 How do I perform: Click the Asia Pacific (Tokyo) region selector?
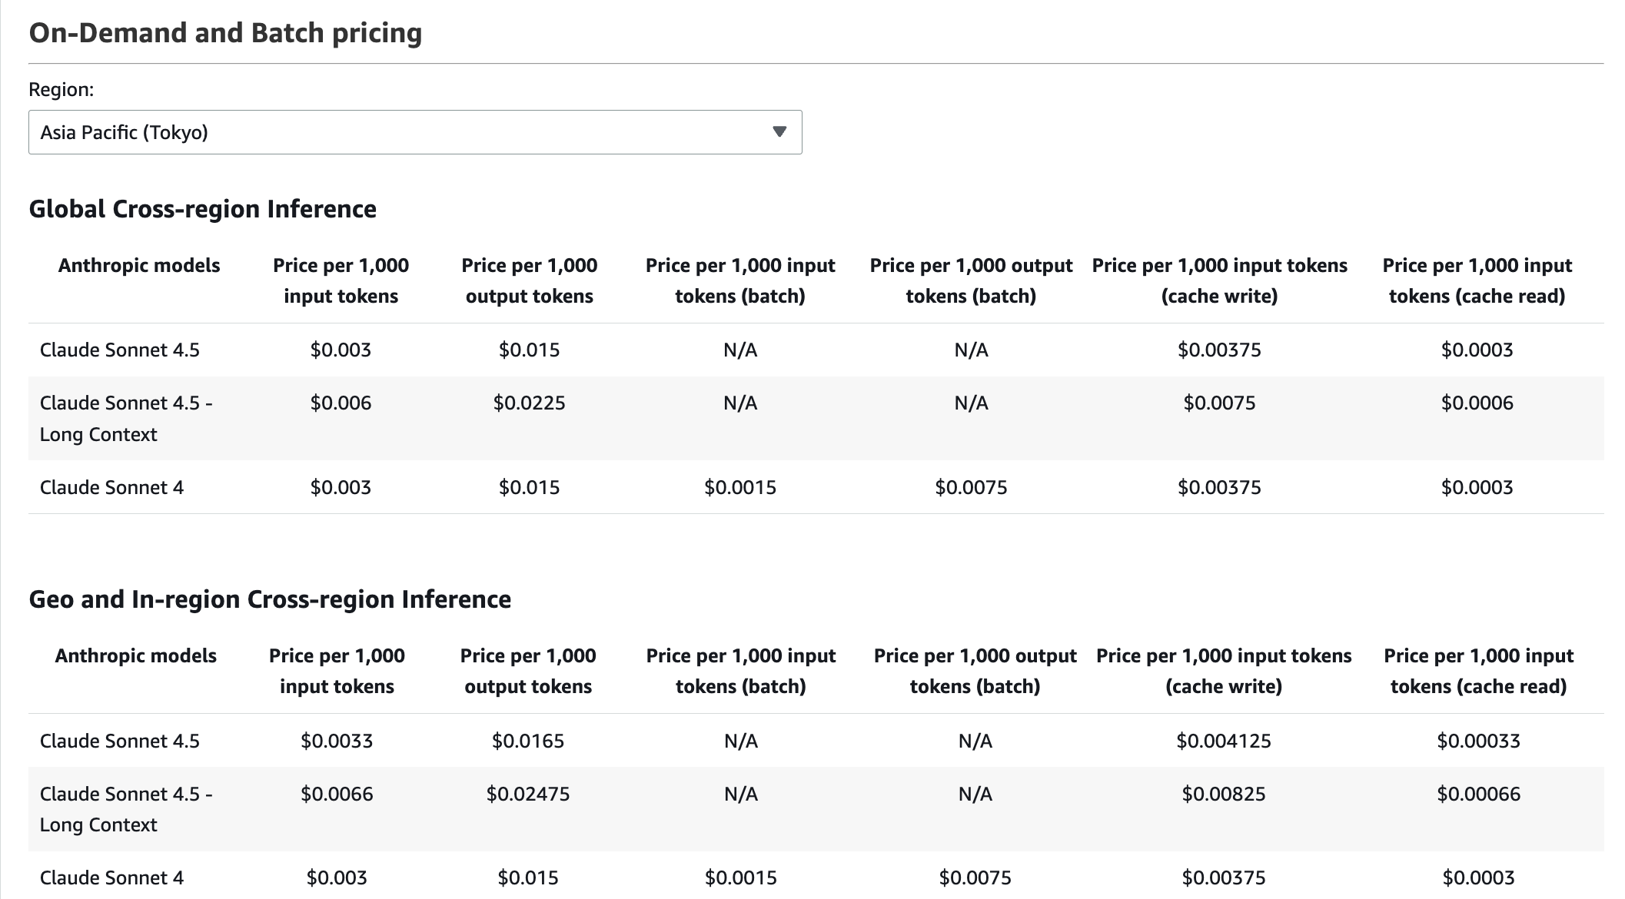[x=415, y=132]
